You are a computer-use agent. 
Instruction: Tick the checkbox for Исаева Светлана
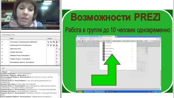2,52
